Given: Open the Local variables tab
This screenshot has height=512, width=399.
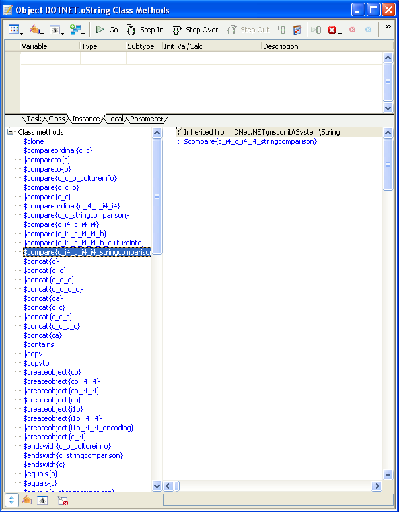Looking at the screenshot, I should (x=115, y=119).
